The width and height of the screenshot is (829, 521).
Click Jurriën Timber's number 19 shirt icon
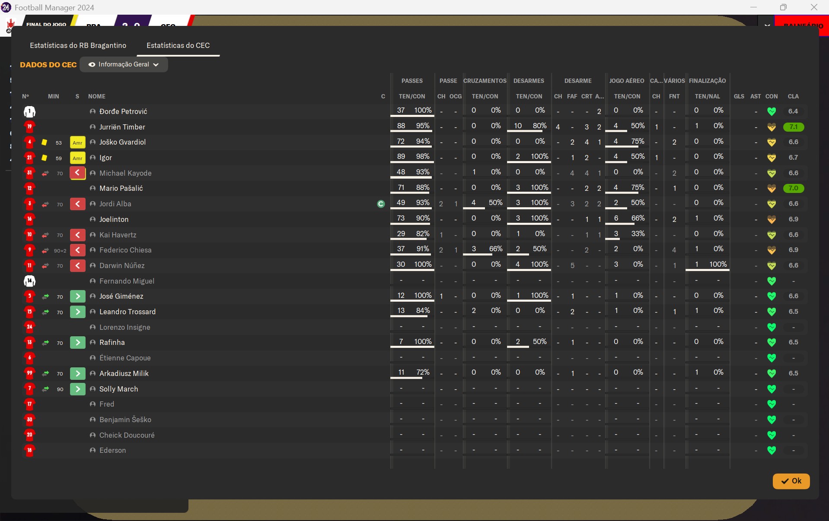point(29,127)
